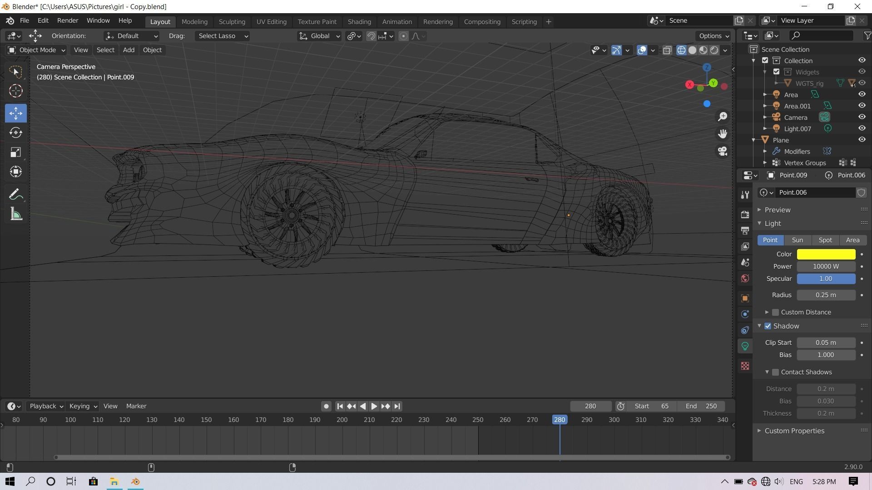
Task: Open the Options dropdown
Action: (x=713, y=36)
